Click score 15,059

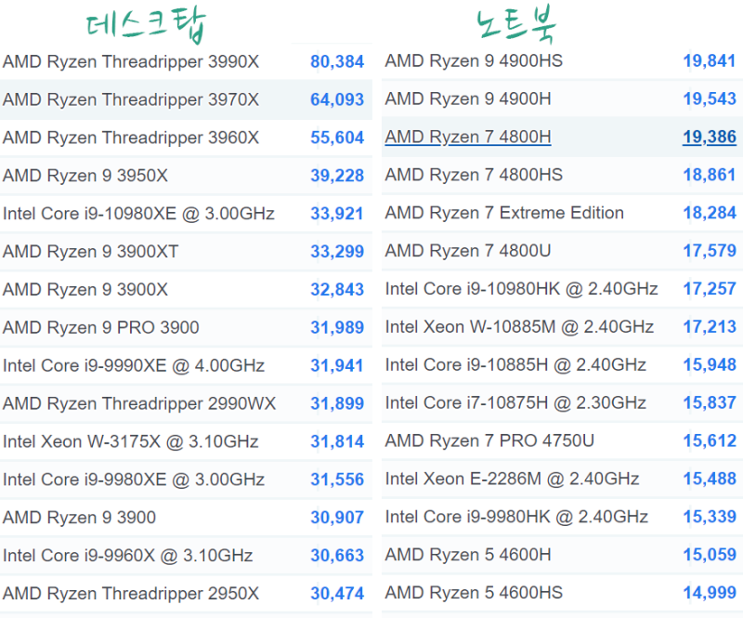pos(710,555)
